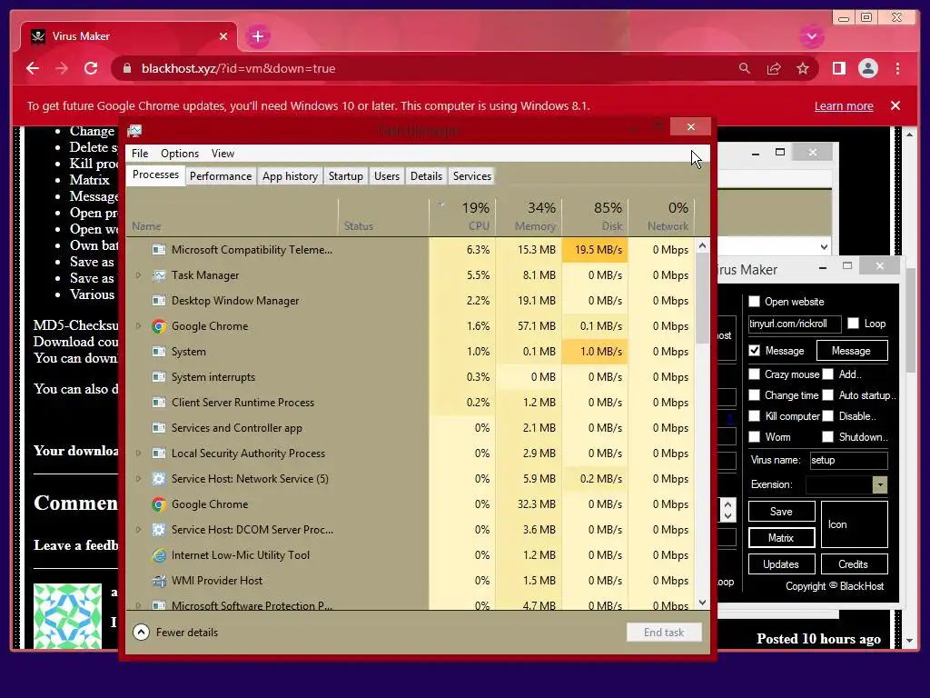Screen dimensions: 930x698
Task: Reload the page with the refresh icon
Action: (x=91, y=68)
